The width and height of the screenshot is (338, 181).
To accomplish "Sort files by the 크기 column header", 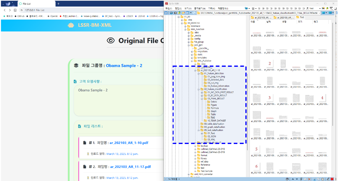I will point(300,22).
